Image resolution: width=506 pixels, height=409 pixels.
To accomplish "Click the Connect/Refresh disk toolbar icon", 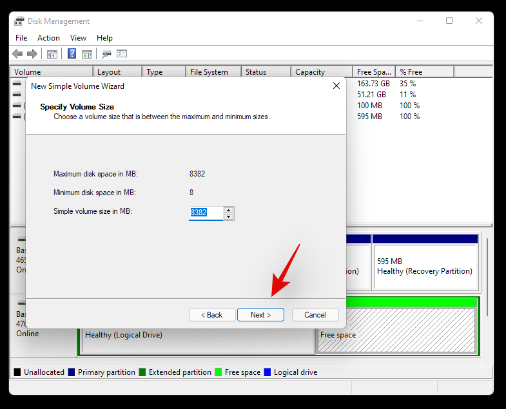I will (x=107, y=54).
